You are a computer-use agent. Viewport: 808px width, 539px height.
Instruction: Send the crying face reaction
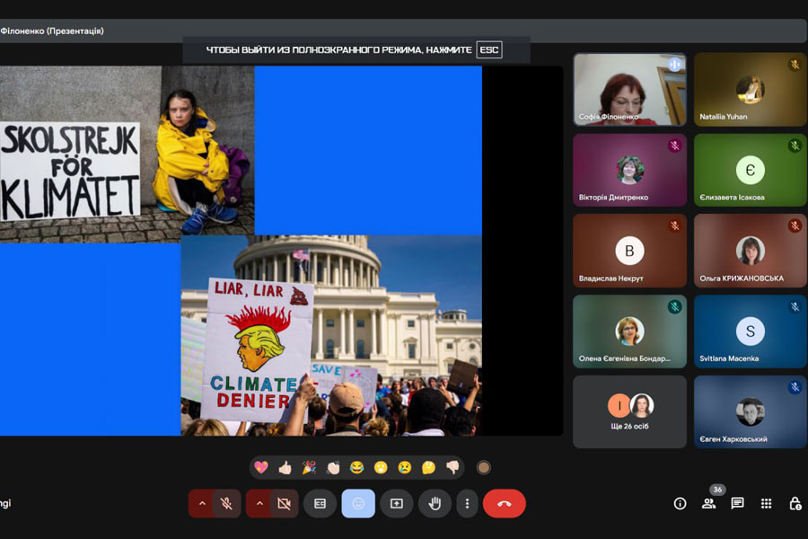[x=405, y=467]
